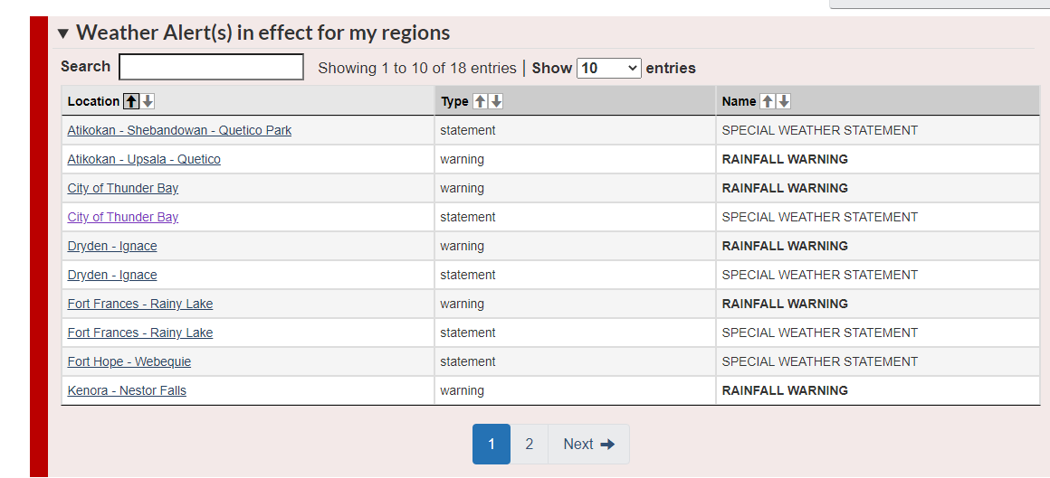The height and width of the screenshot is (478, 1050).
Task: Sort Type column descending arrow
Action: tap(496, 101)
